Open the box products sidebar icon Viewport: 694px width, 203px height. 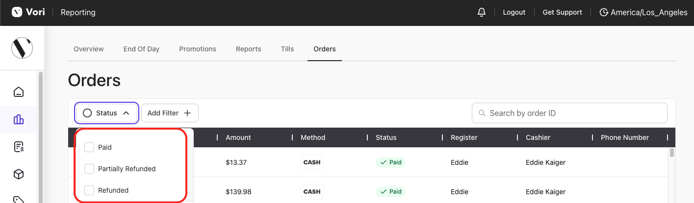click(19, 174)
